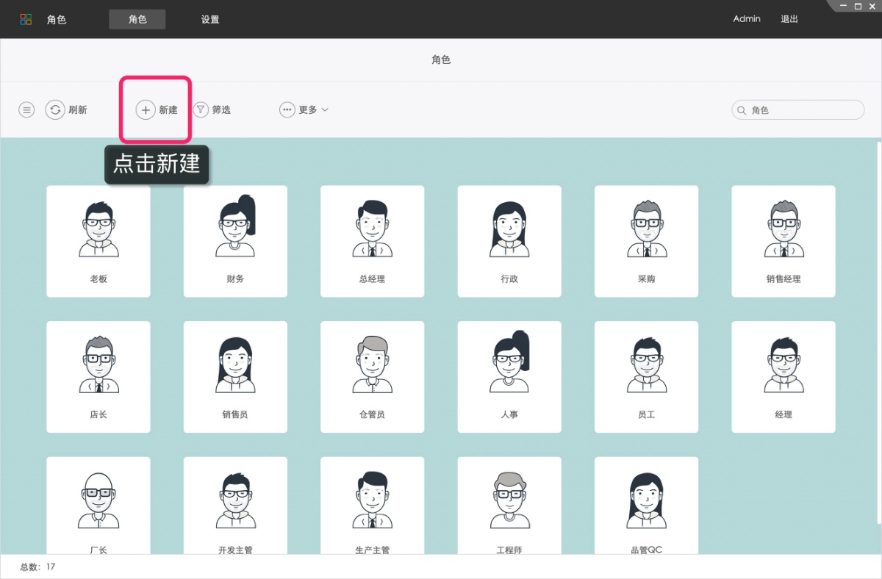Open the 员工 role avatar
The height and width of the screenshot is (579, 882).
646,364
